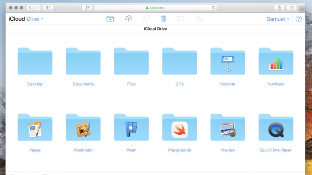Click the Apple Inc. address bar
Screen dimensions: 312x175
point(155,8)
